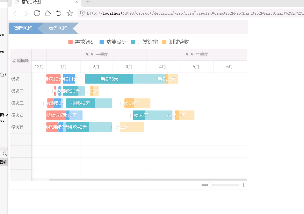Click the 2020,二季度 header cell
The image size is (304, 214).
(x=196, y=55)
